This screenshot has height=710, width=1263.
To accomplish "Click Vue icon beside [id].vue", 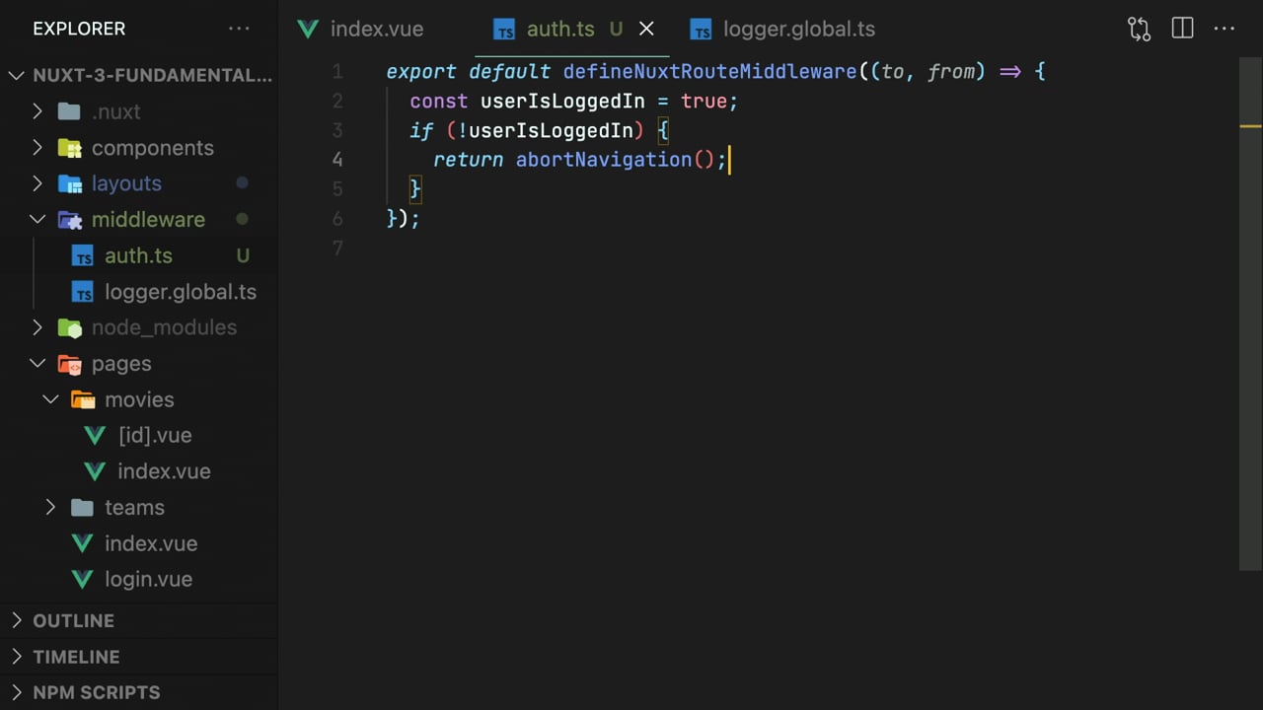I will (x=95, y=435).
